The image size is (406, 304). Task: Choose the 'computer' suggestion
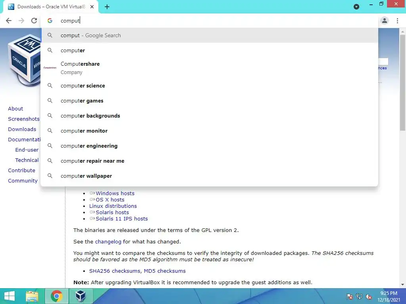209,50
